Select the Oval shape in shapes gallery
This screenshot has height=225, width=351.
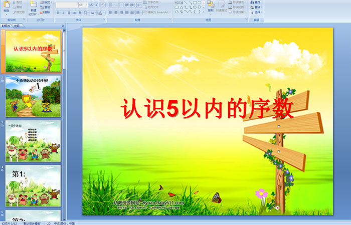tap(199, 3)
